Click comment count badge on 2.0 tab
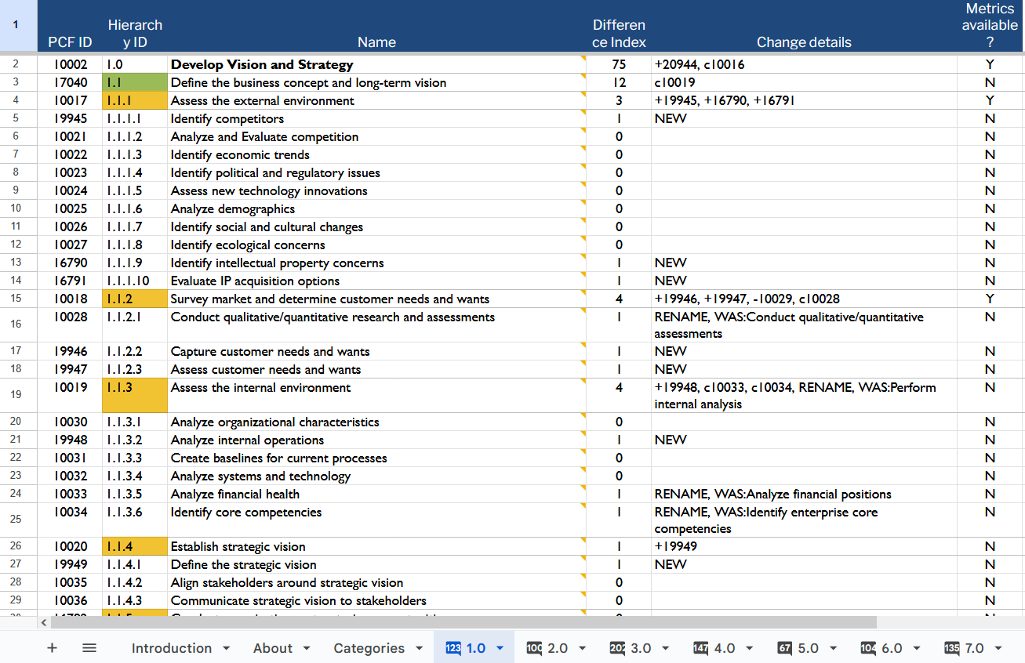The height and width of the screenshot is (663, 1025). [x=535, y=648]
